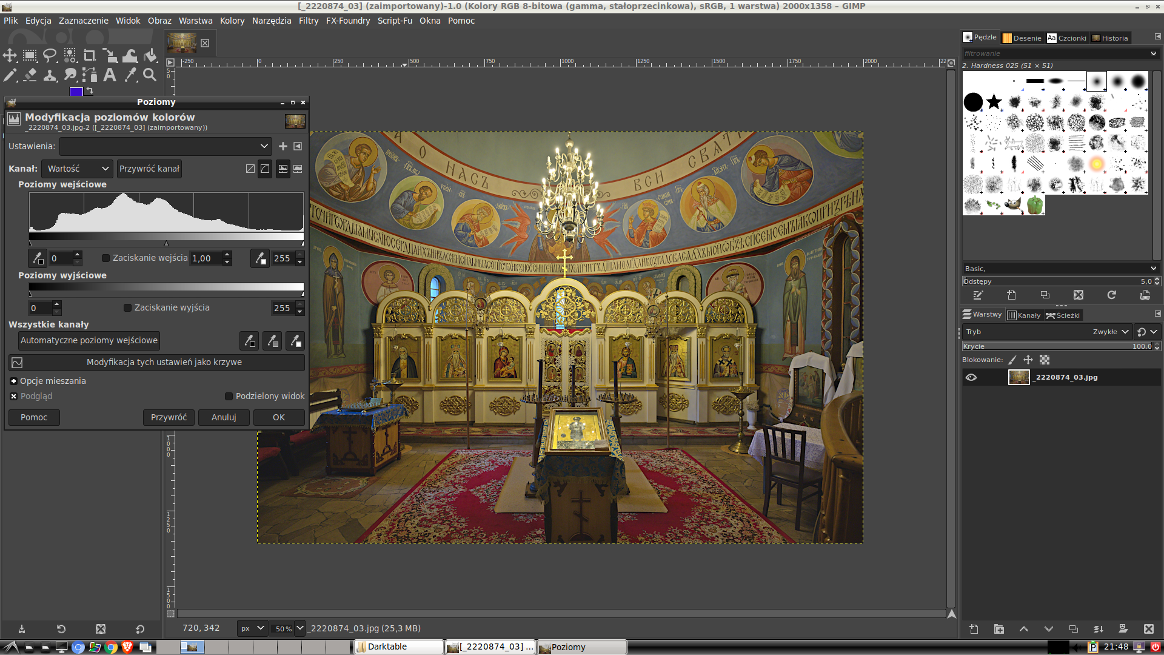
Task: Click the blue foreground color swatch
Action: coord(76,92)
